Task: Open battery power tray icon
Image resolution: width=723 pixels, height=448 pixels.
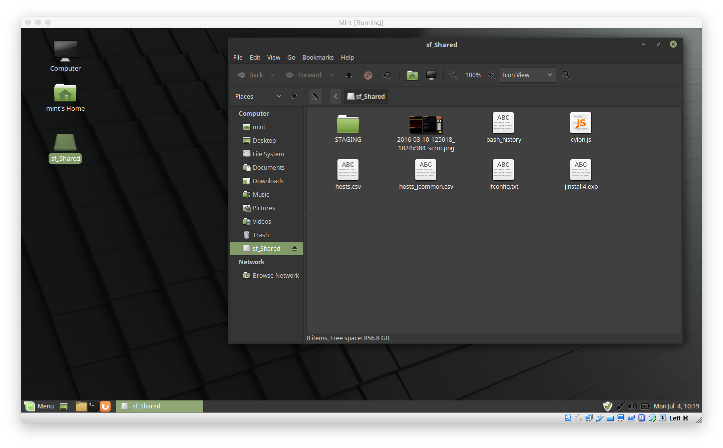Action: point(645,406)
